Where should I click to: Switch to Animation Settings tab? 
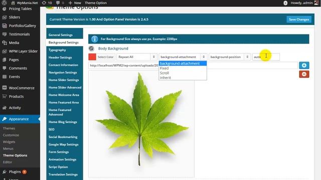pos(65,159)
